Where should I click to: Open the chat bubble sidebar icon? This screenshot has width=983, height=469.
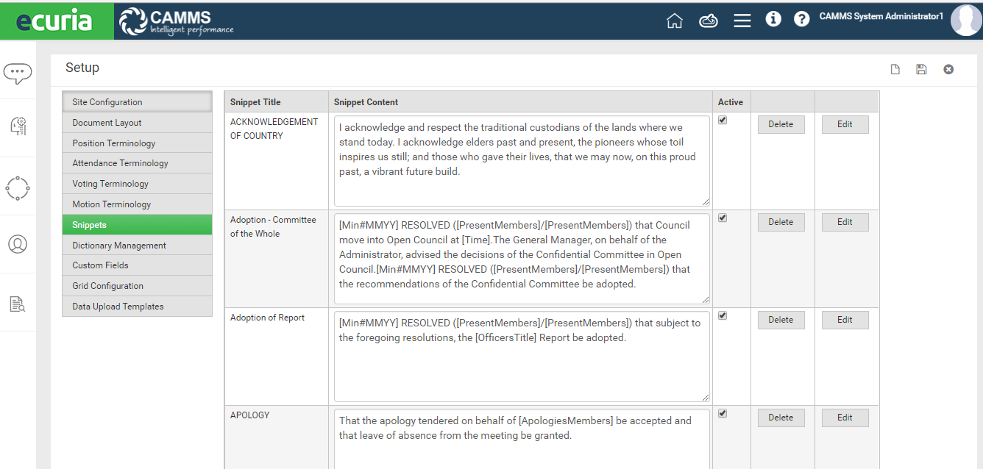point(18,73)
